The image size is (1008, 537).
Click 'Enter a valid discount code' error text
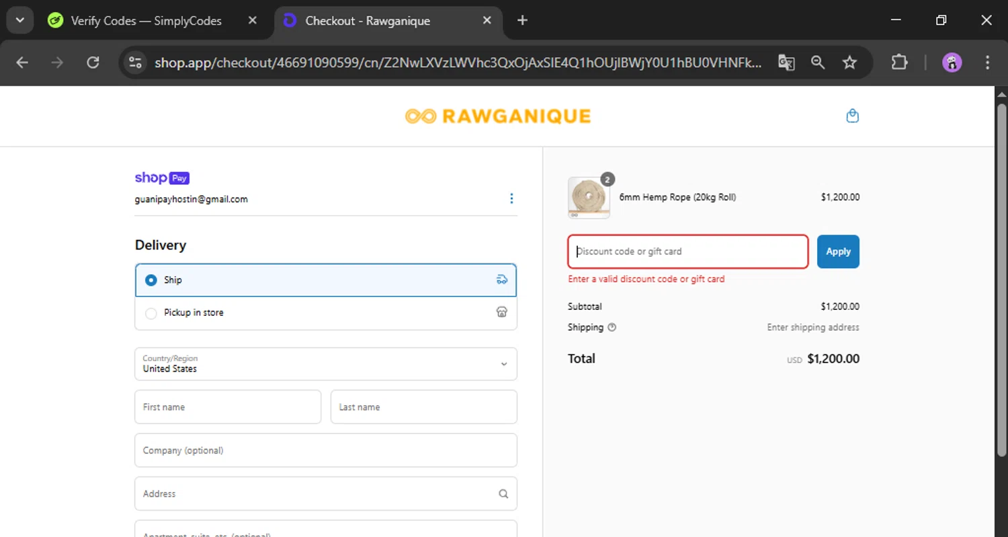point(646,279)
